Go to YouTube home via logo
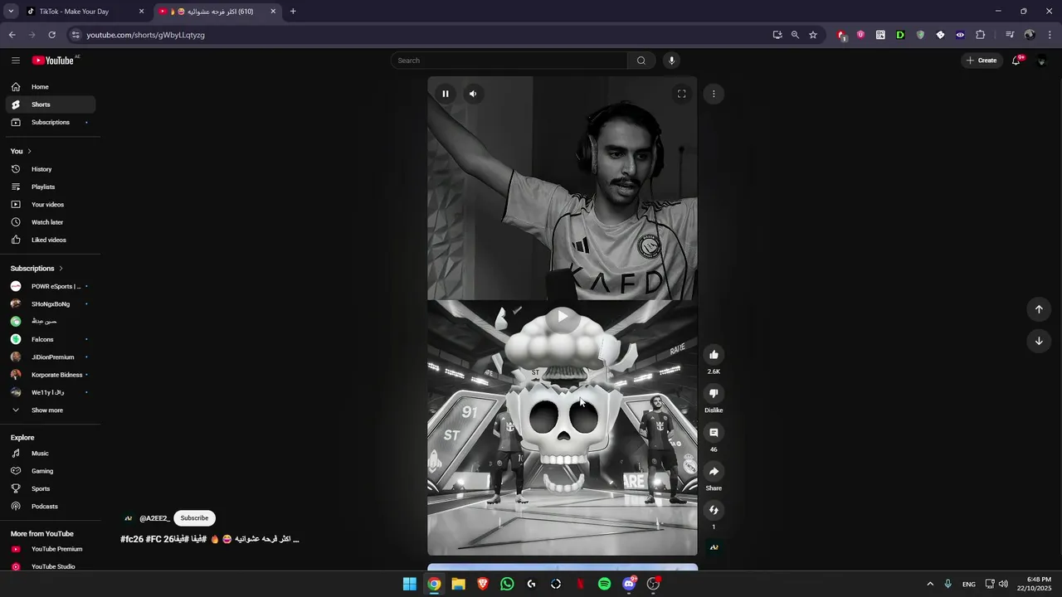 53,61
